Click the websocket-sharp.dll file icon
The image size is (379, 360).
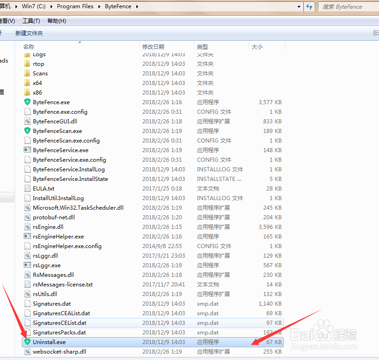point(27,351)
